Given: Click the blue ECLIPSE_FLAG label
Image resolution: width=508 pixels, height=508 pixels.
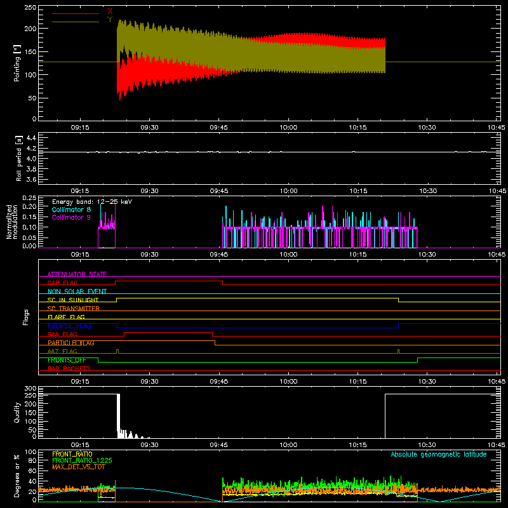Looking at the screenshot, I should (x=69, y=326).
